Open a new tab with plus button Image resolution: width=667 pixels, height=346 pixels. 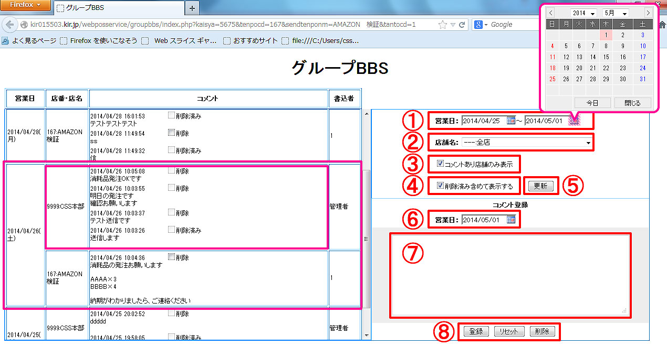tap(192, 8)
